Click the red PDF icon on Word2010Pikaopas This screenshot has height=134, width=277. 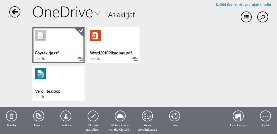coord(96,36)
